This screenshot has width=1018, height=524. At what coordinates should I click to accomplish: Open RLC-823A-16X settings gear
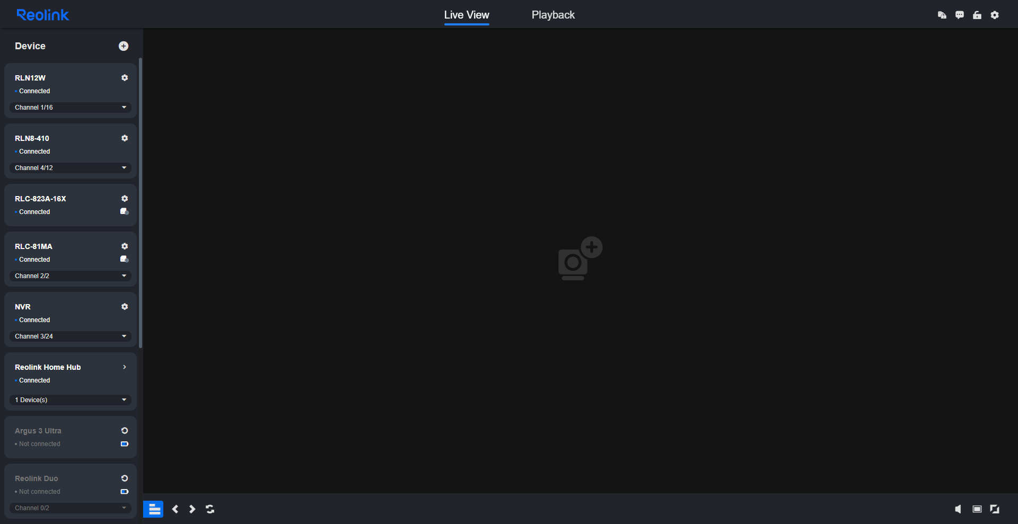tap(125, 199)
